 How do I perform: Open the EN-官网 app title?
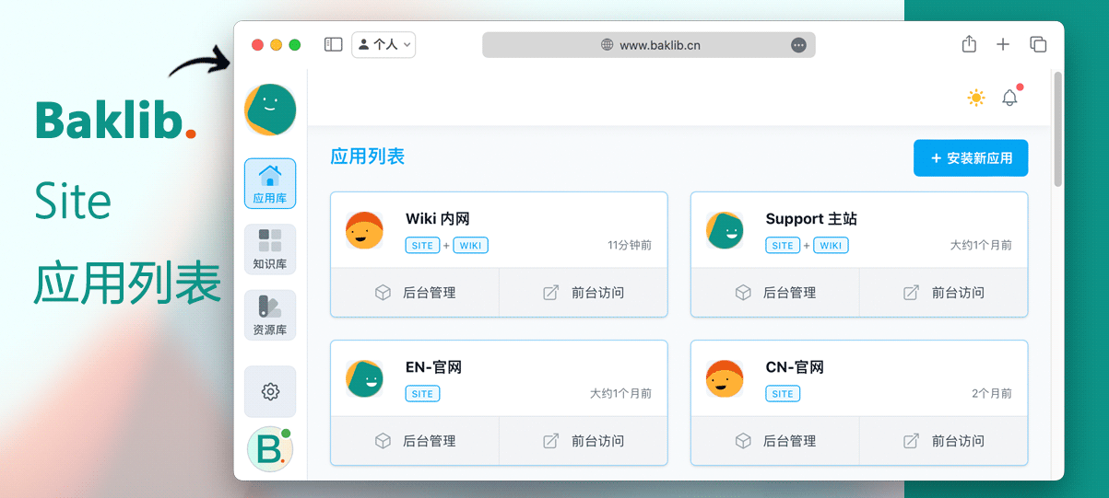pos(433,367)
